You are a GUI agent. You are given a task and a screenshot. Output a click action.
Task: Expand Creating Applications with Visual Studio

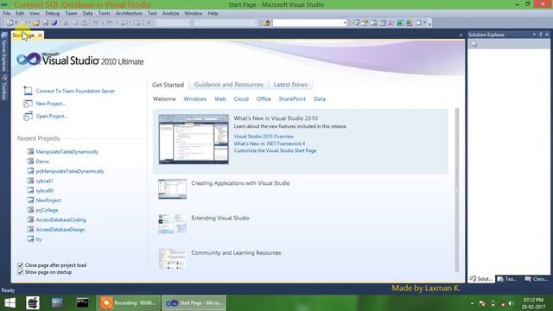point(240,183)
